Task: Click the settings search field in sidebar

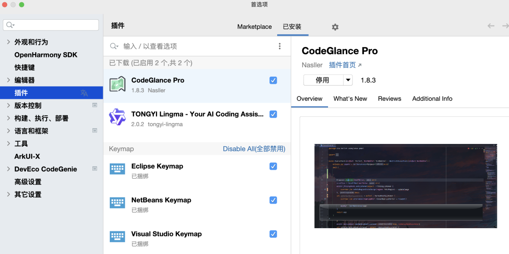Action: pyautogui.click(x=50, y=25)
